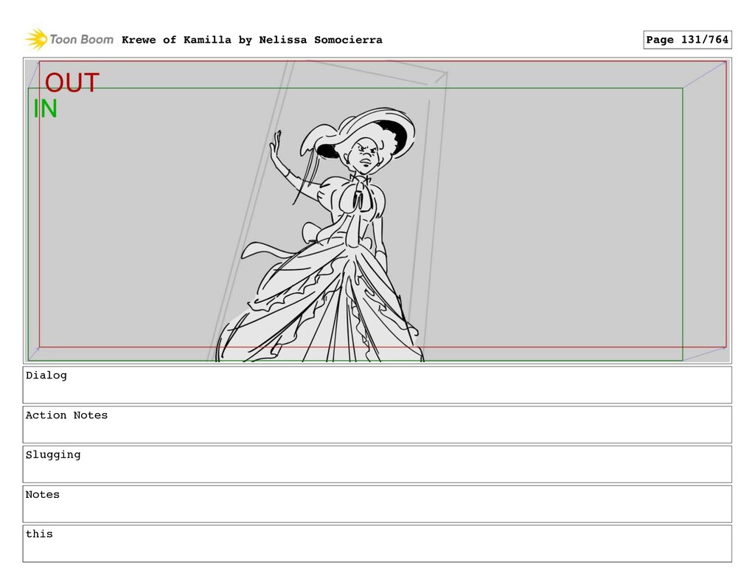Click inside the Action Notes field
The image size is (755, 585).
click(377, 424)
